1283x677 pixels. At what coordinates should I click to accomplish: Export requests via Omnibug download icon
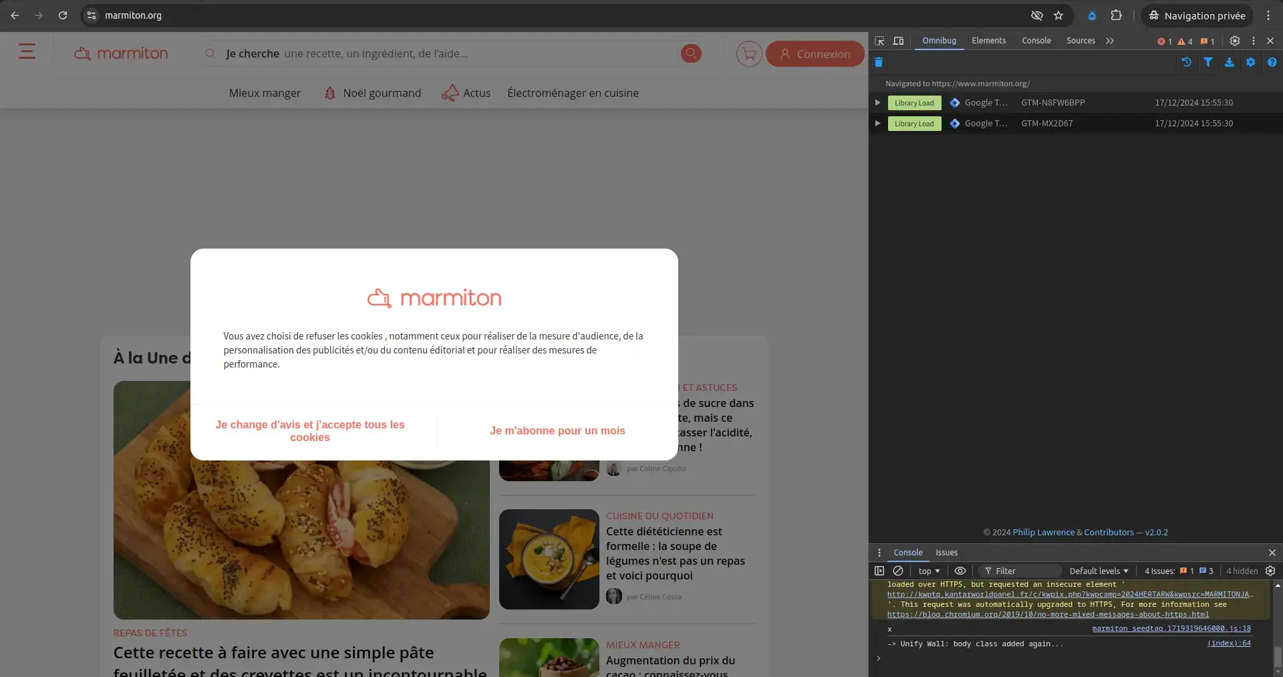1229,62
